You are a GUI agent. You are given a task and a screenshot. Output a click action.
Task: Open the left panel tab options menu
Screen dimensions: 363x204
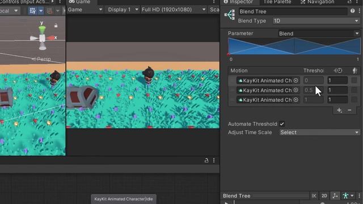click(x=60, y=2)
